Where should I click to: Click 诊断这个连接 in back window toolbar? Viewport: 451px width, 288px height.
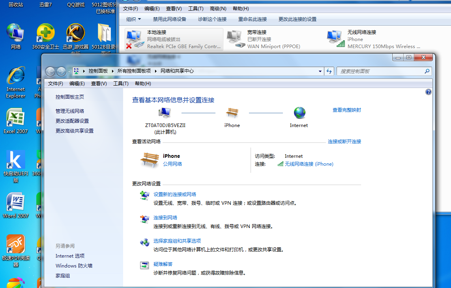point(212,19)
